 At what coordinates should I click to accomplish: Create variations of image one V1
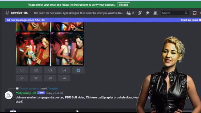click(22, 78)
